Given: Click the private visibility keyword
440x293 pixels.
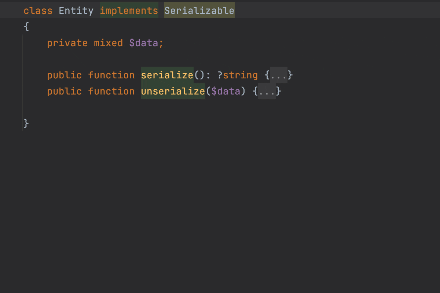Looking at the screenshot, I should click(x=67, y=43).
